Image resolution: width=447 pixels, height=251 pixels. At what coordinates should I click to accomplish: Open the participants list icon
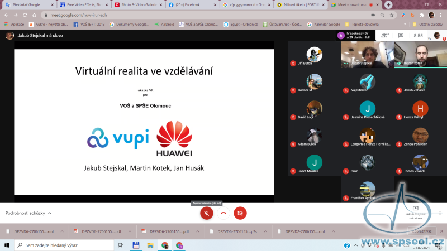coord(385,35)
